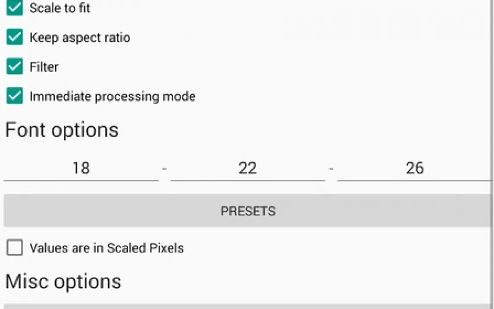
Task: Click the "Filter" label text
Action: coord(44,67)
